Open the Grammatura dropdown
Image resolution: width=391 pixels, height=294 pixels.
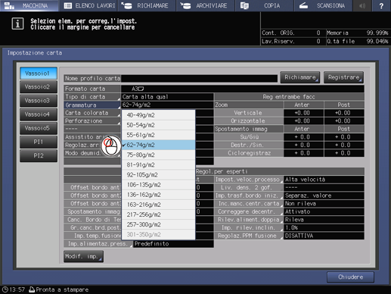click(92, 105)
